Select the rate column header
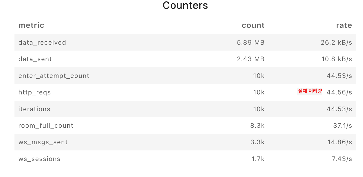 click(344, 25)
